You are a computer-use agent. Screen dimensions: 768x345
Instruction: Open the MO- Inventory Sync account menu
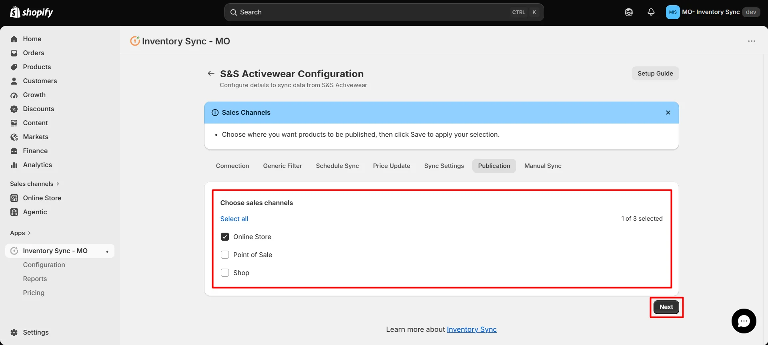[713, 12]
